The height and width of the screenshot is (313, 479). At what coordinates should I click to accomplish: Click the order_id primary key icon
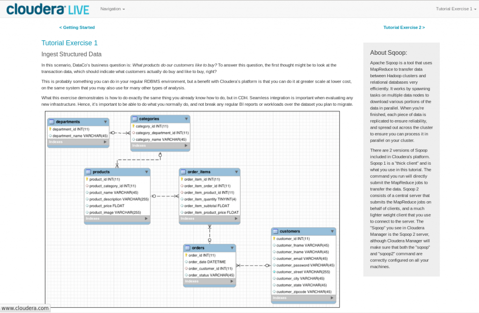186,255
